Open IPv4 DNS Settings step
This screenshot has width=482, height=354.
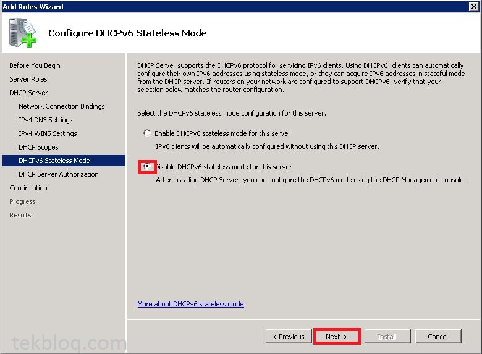click(x=46, y=120)
